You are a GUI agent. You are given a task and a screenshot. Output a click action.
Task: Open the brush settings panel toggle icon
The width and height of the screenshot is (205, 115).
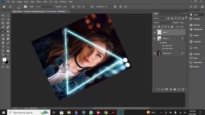pos(26,7)
